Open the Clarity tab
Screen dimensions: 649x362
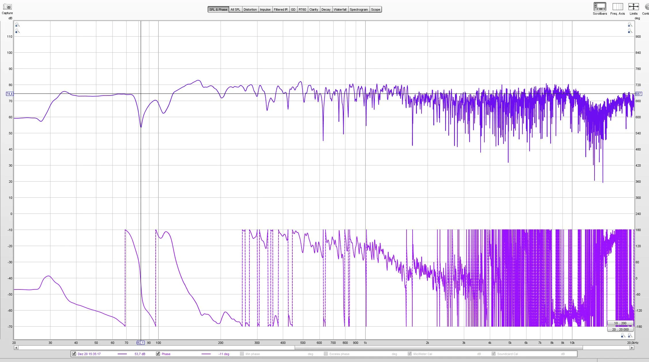click(x=314, y=9)
